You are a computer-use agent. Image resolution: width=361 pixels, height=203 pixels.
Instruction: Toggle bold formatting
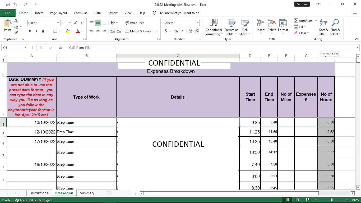(x=30, y=31)
